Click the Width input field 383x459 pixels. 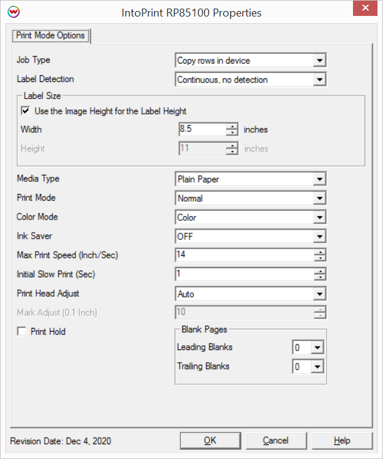(202, 129)
